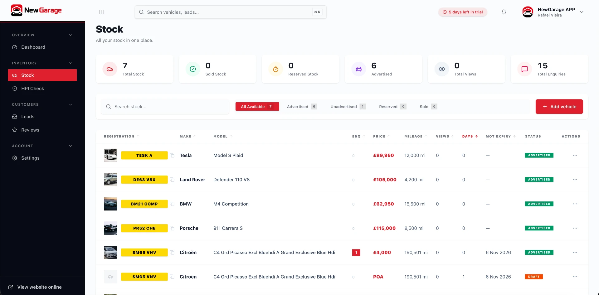Sort table by Days column
The image size is (599, 295).
pyautogui.click(x=470, y=137)
